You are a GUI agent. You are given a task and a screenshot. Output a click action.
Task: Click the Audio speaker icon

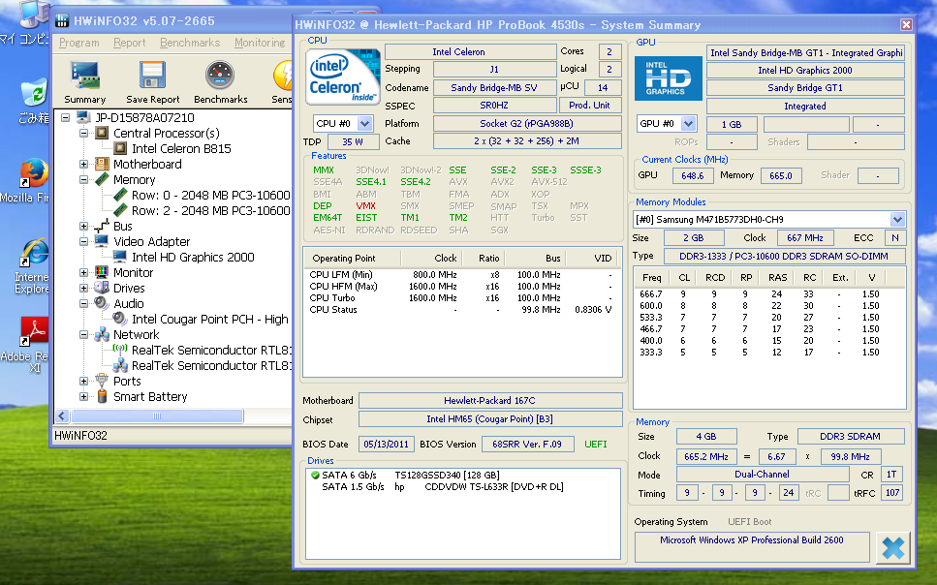102,303
